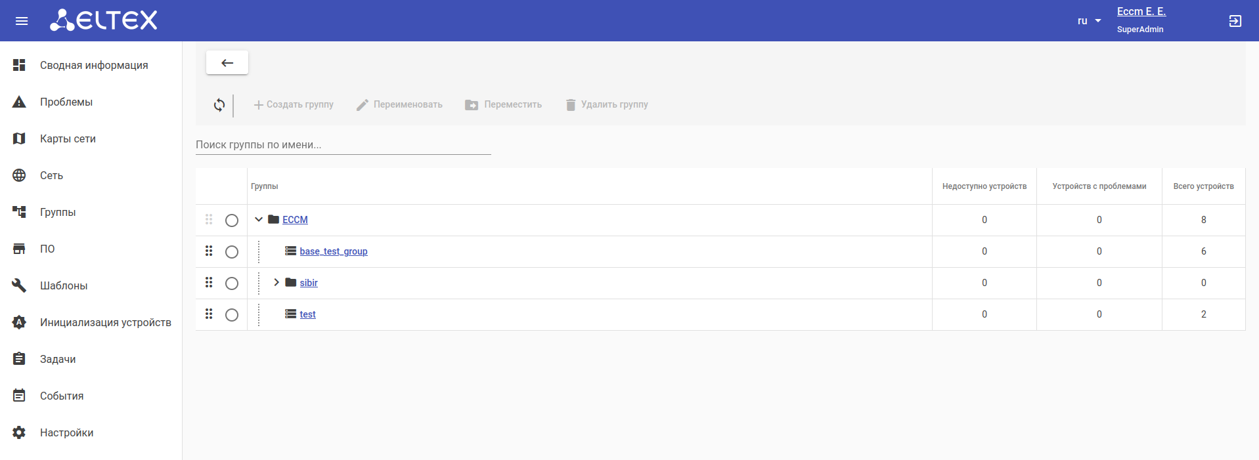Click drag handle of ECCM row
Viewport: 1259px width, 460px height.
pos(209,219)
